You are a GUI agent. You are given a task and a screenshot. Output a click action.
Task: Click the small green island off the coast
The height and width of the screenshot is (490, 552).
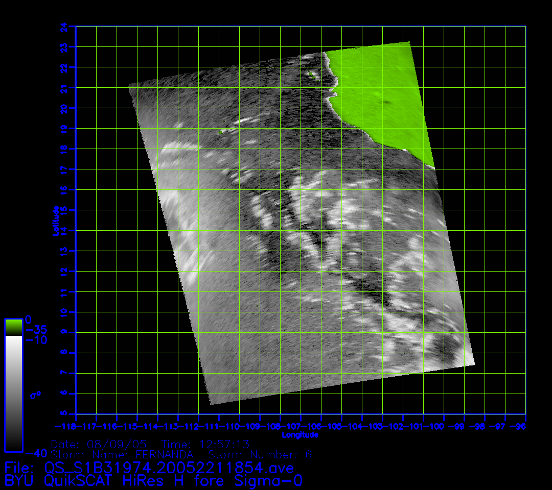tap(312, 75)
